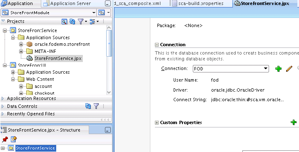Click the StoreFrontService.jpx gear file icon
The height and width of the screenshot is (152, 299).
pyautogui.click(x=30, y=58)
